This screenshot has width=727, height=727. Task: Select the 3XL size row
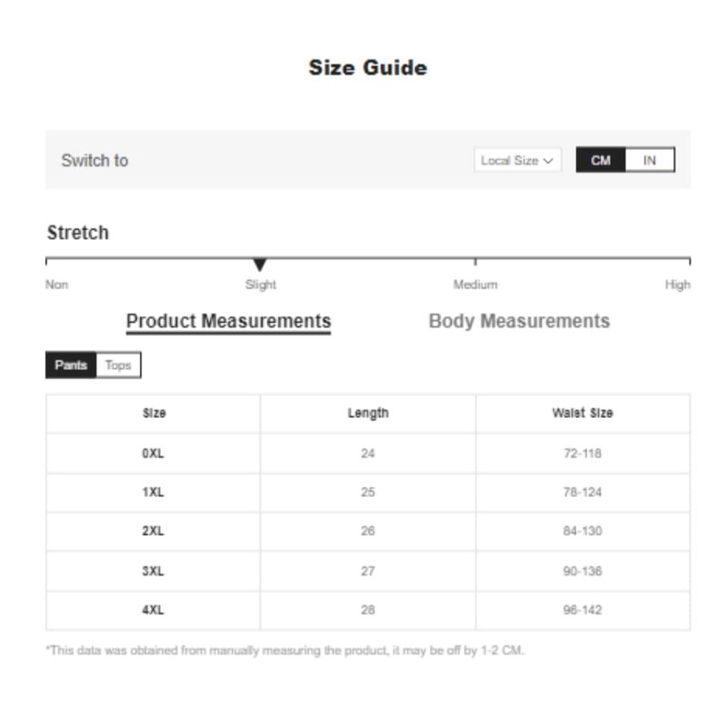pyautogui.click(x=368, y=571)
